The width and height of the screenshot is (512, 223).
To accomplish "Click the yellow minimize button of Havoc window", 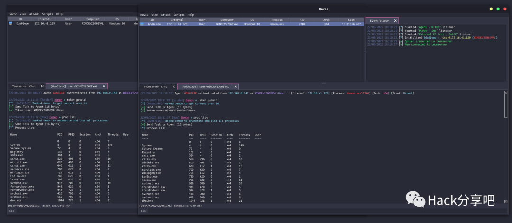I will 491,9.
